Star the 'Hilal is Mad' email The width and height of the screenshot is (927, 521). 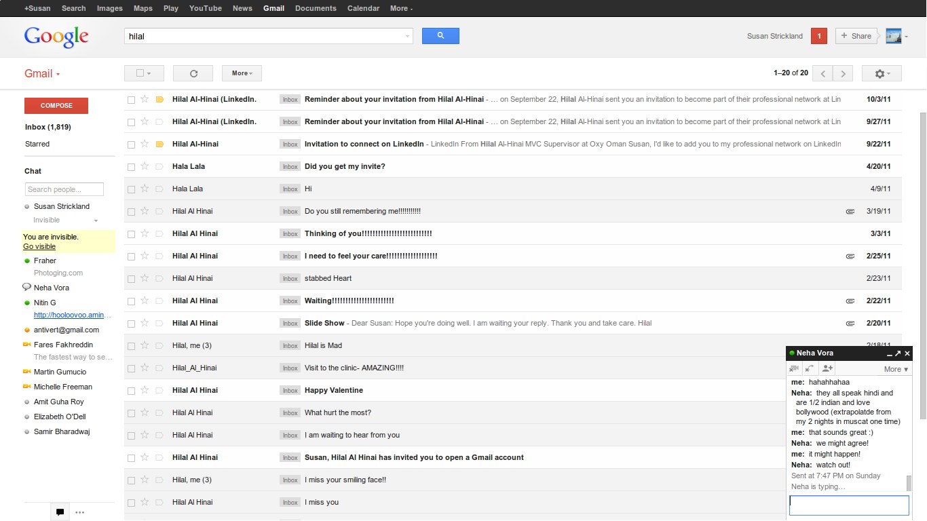(145, 345)
